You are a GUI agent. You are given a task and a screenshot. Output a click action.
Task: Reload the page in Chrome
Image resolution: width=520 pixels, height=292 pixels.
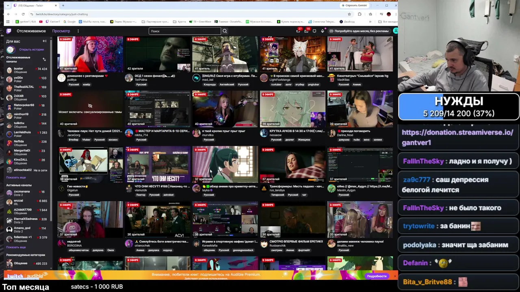tap(23, 14)
